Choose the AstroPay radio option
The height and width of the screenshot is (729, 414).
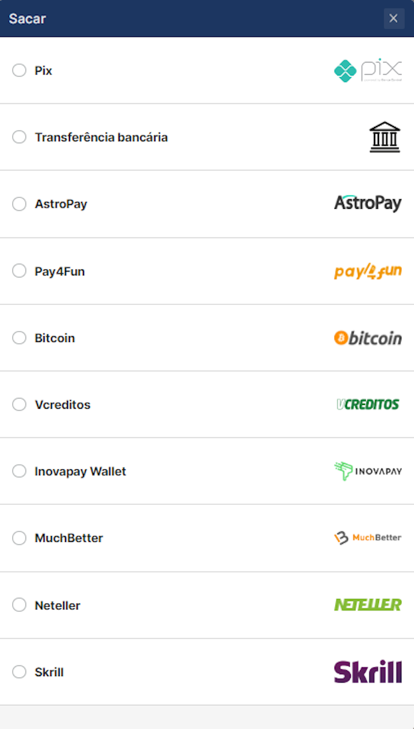coord(19,204)
